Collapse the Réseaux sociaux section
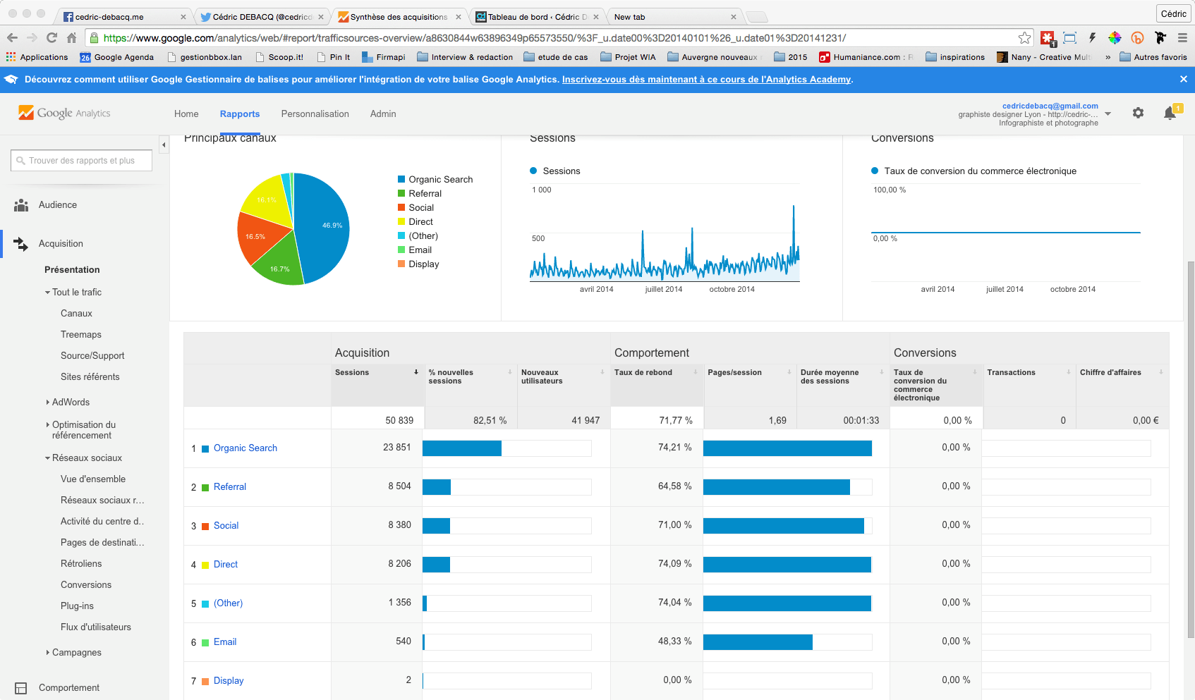 click(x=48, y=458)
